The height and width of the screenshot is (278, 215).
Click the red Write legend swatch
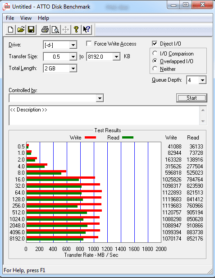pos(90,138)
